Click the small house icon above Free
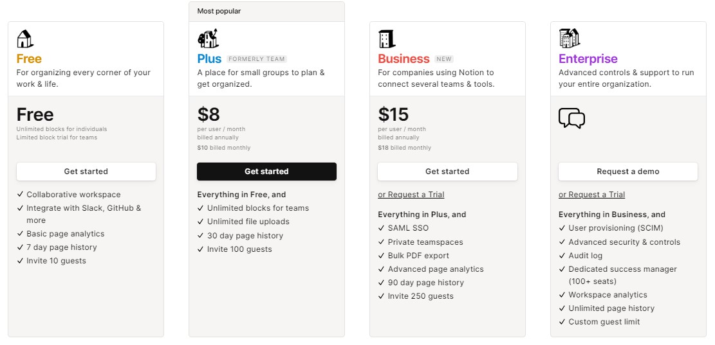This screenshot has width=715, height=345. tap(24, 39)
